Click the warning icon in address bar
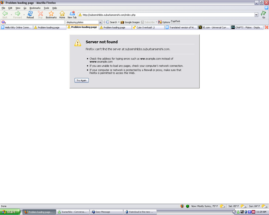Viewport: 269px width, 215px height. 80,15
